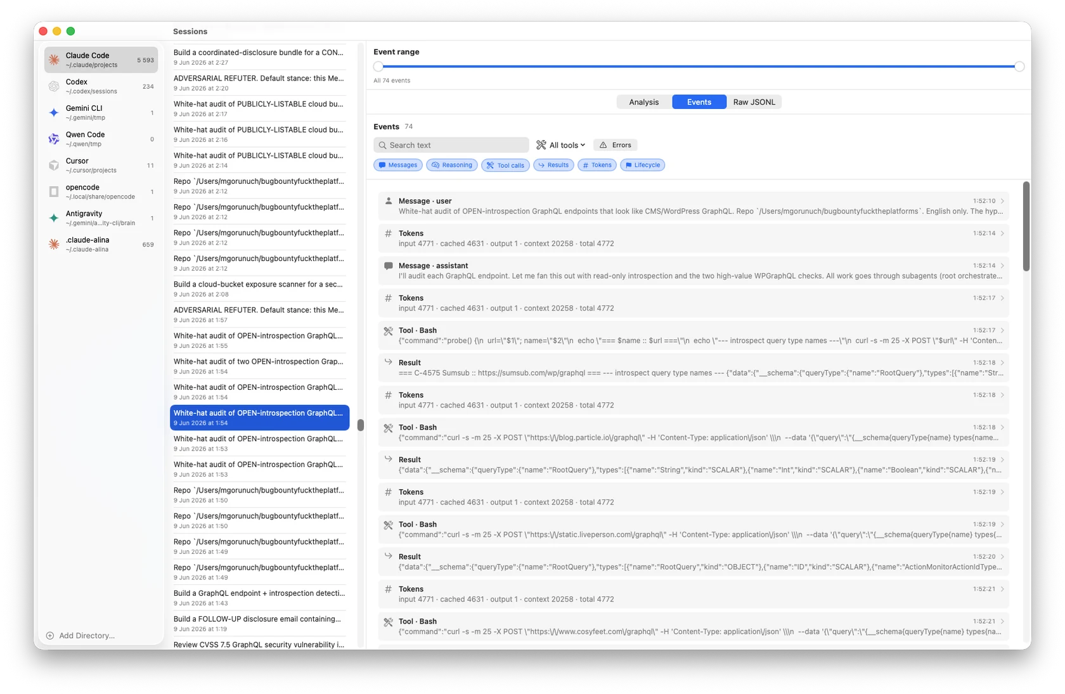This screenshot has width=1065, height=694.
Task: Open session 'Build a cloud-bucket exposure scanner'
Action: point(259,289)
